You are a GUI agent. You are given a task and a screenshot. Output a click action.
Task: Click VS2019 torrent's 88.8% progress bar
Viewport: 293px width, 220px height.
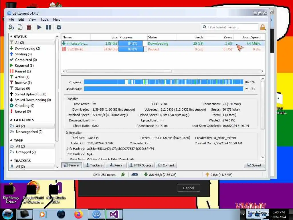[133, 49]
